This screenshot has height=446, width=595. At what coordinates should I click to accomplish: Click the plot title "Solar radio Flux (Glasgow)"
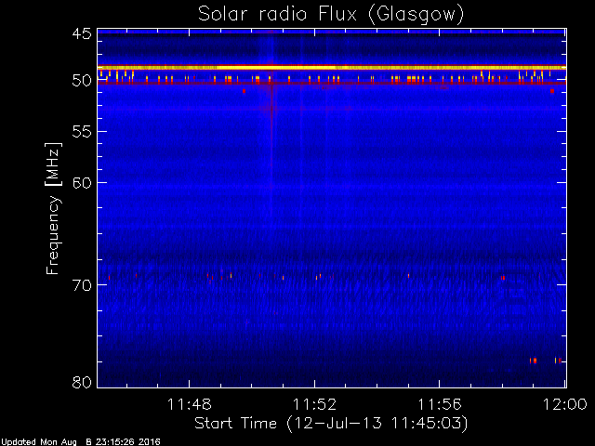click(331, 15)
